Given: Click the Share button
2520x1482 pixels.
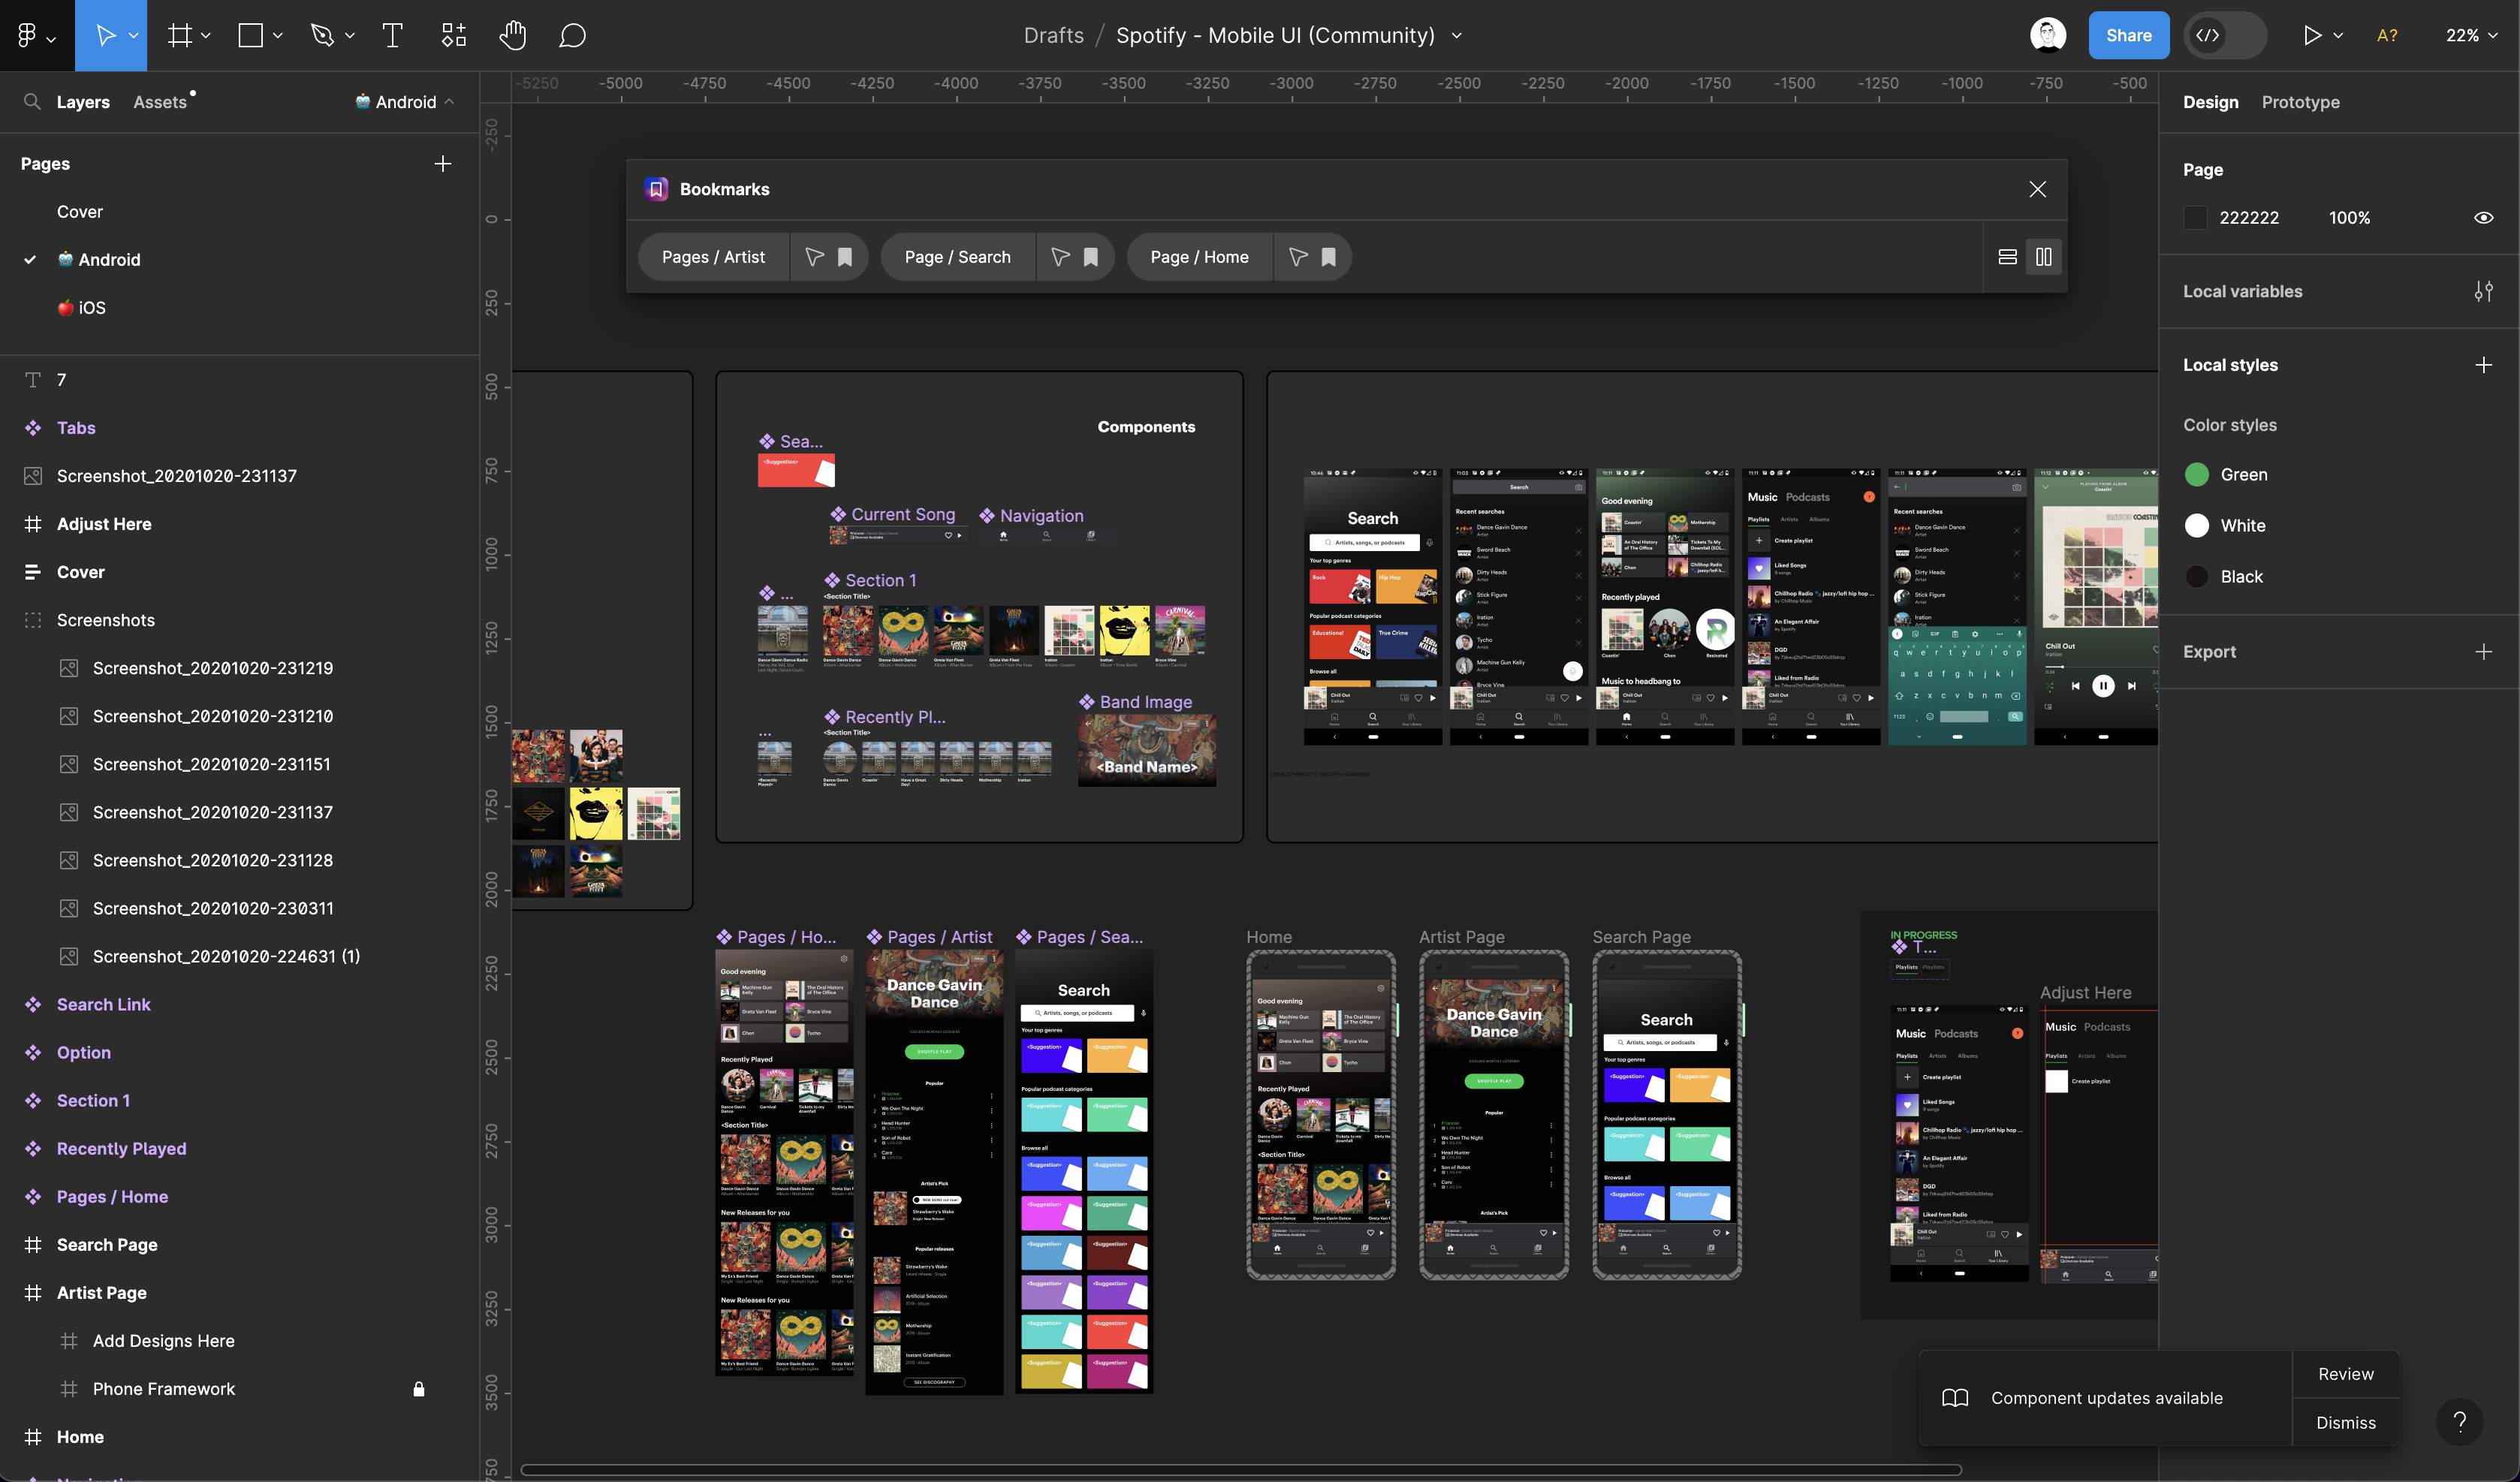Looking at the screenshot, I should (x=2128, y=35).
